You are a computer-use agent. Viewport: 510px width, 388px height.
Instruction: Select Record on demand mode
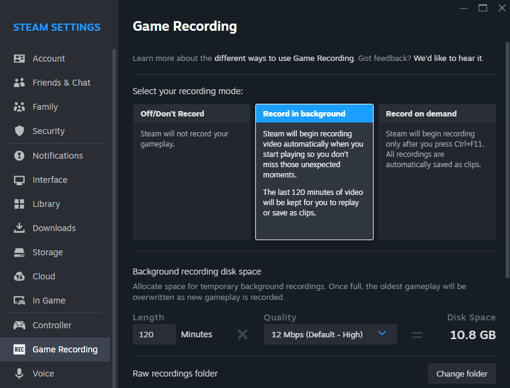pyautogui.click(x=437, y=172)
